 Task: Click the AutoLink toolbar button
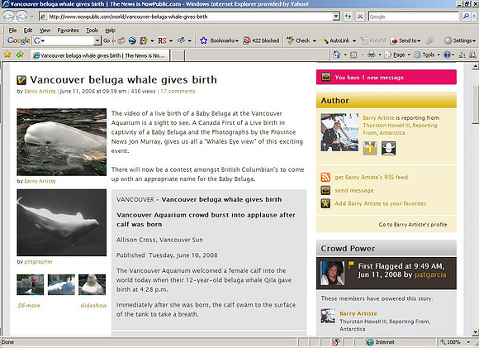click(x=336, y=41)
